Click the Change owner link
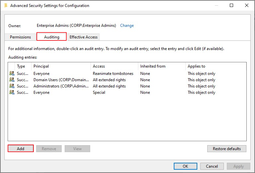The width and height of the screenshot is (255, 173). pos(127,26)
